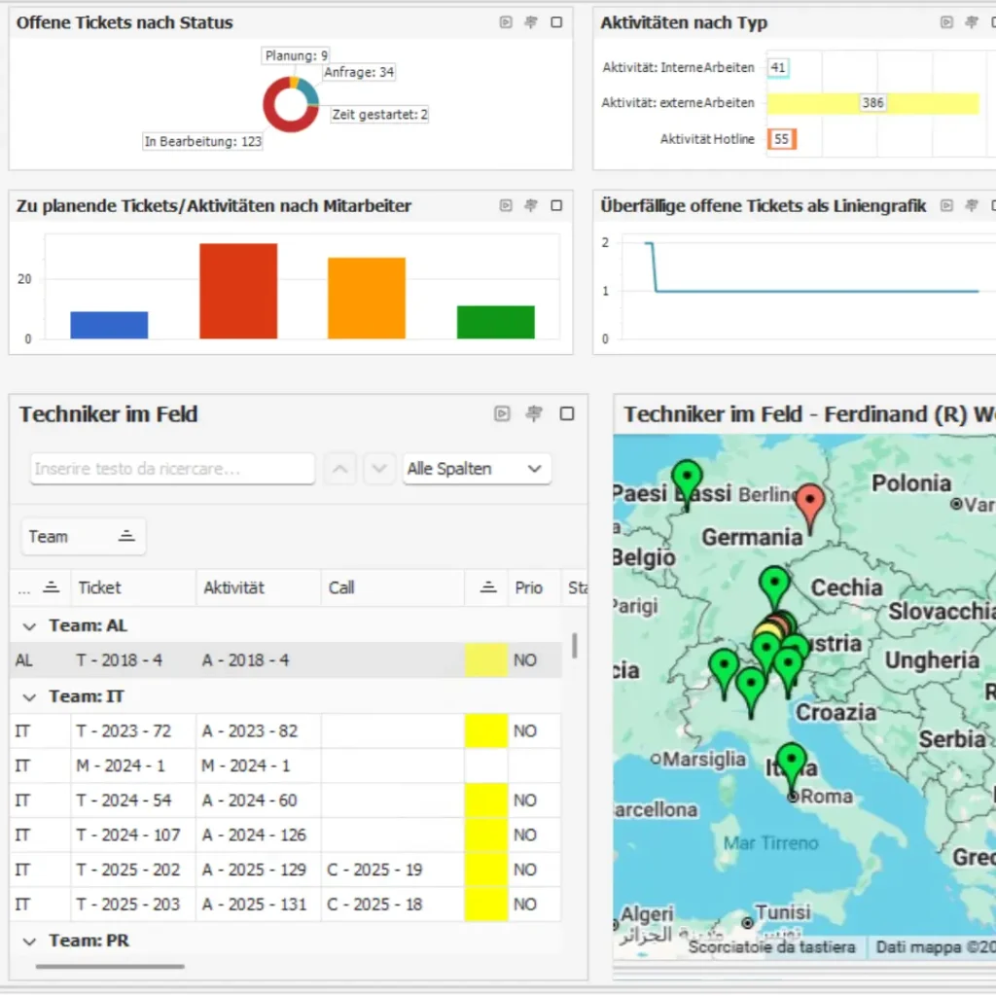
Task: Open the Alle Spalten dropdown
Action: pos(477,468)
